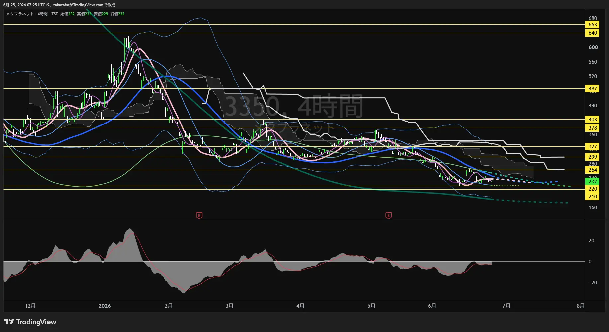Click the green 232 current price label
The width and height of the screenshot is (609, 332).
click(x=593, y=182)
